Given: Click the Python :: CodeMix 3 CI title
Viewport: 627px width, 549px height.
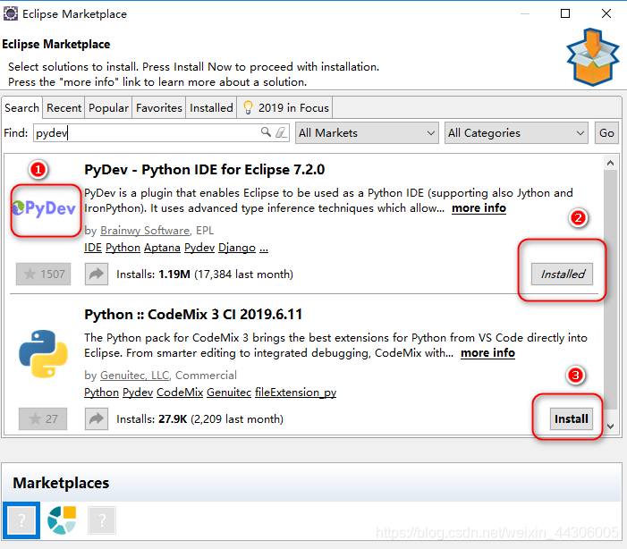Looking at the screenshot, I should (193, 314).
